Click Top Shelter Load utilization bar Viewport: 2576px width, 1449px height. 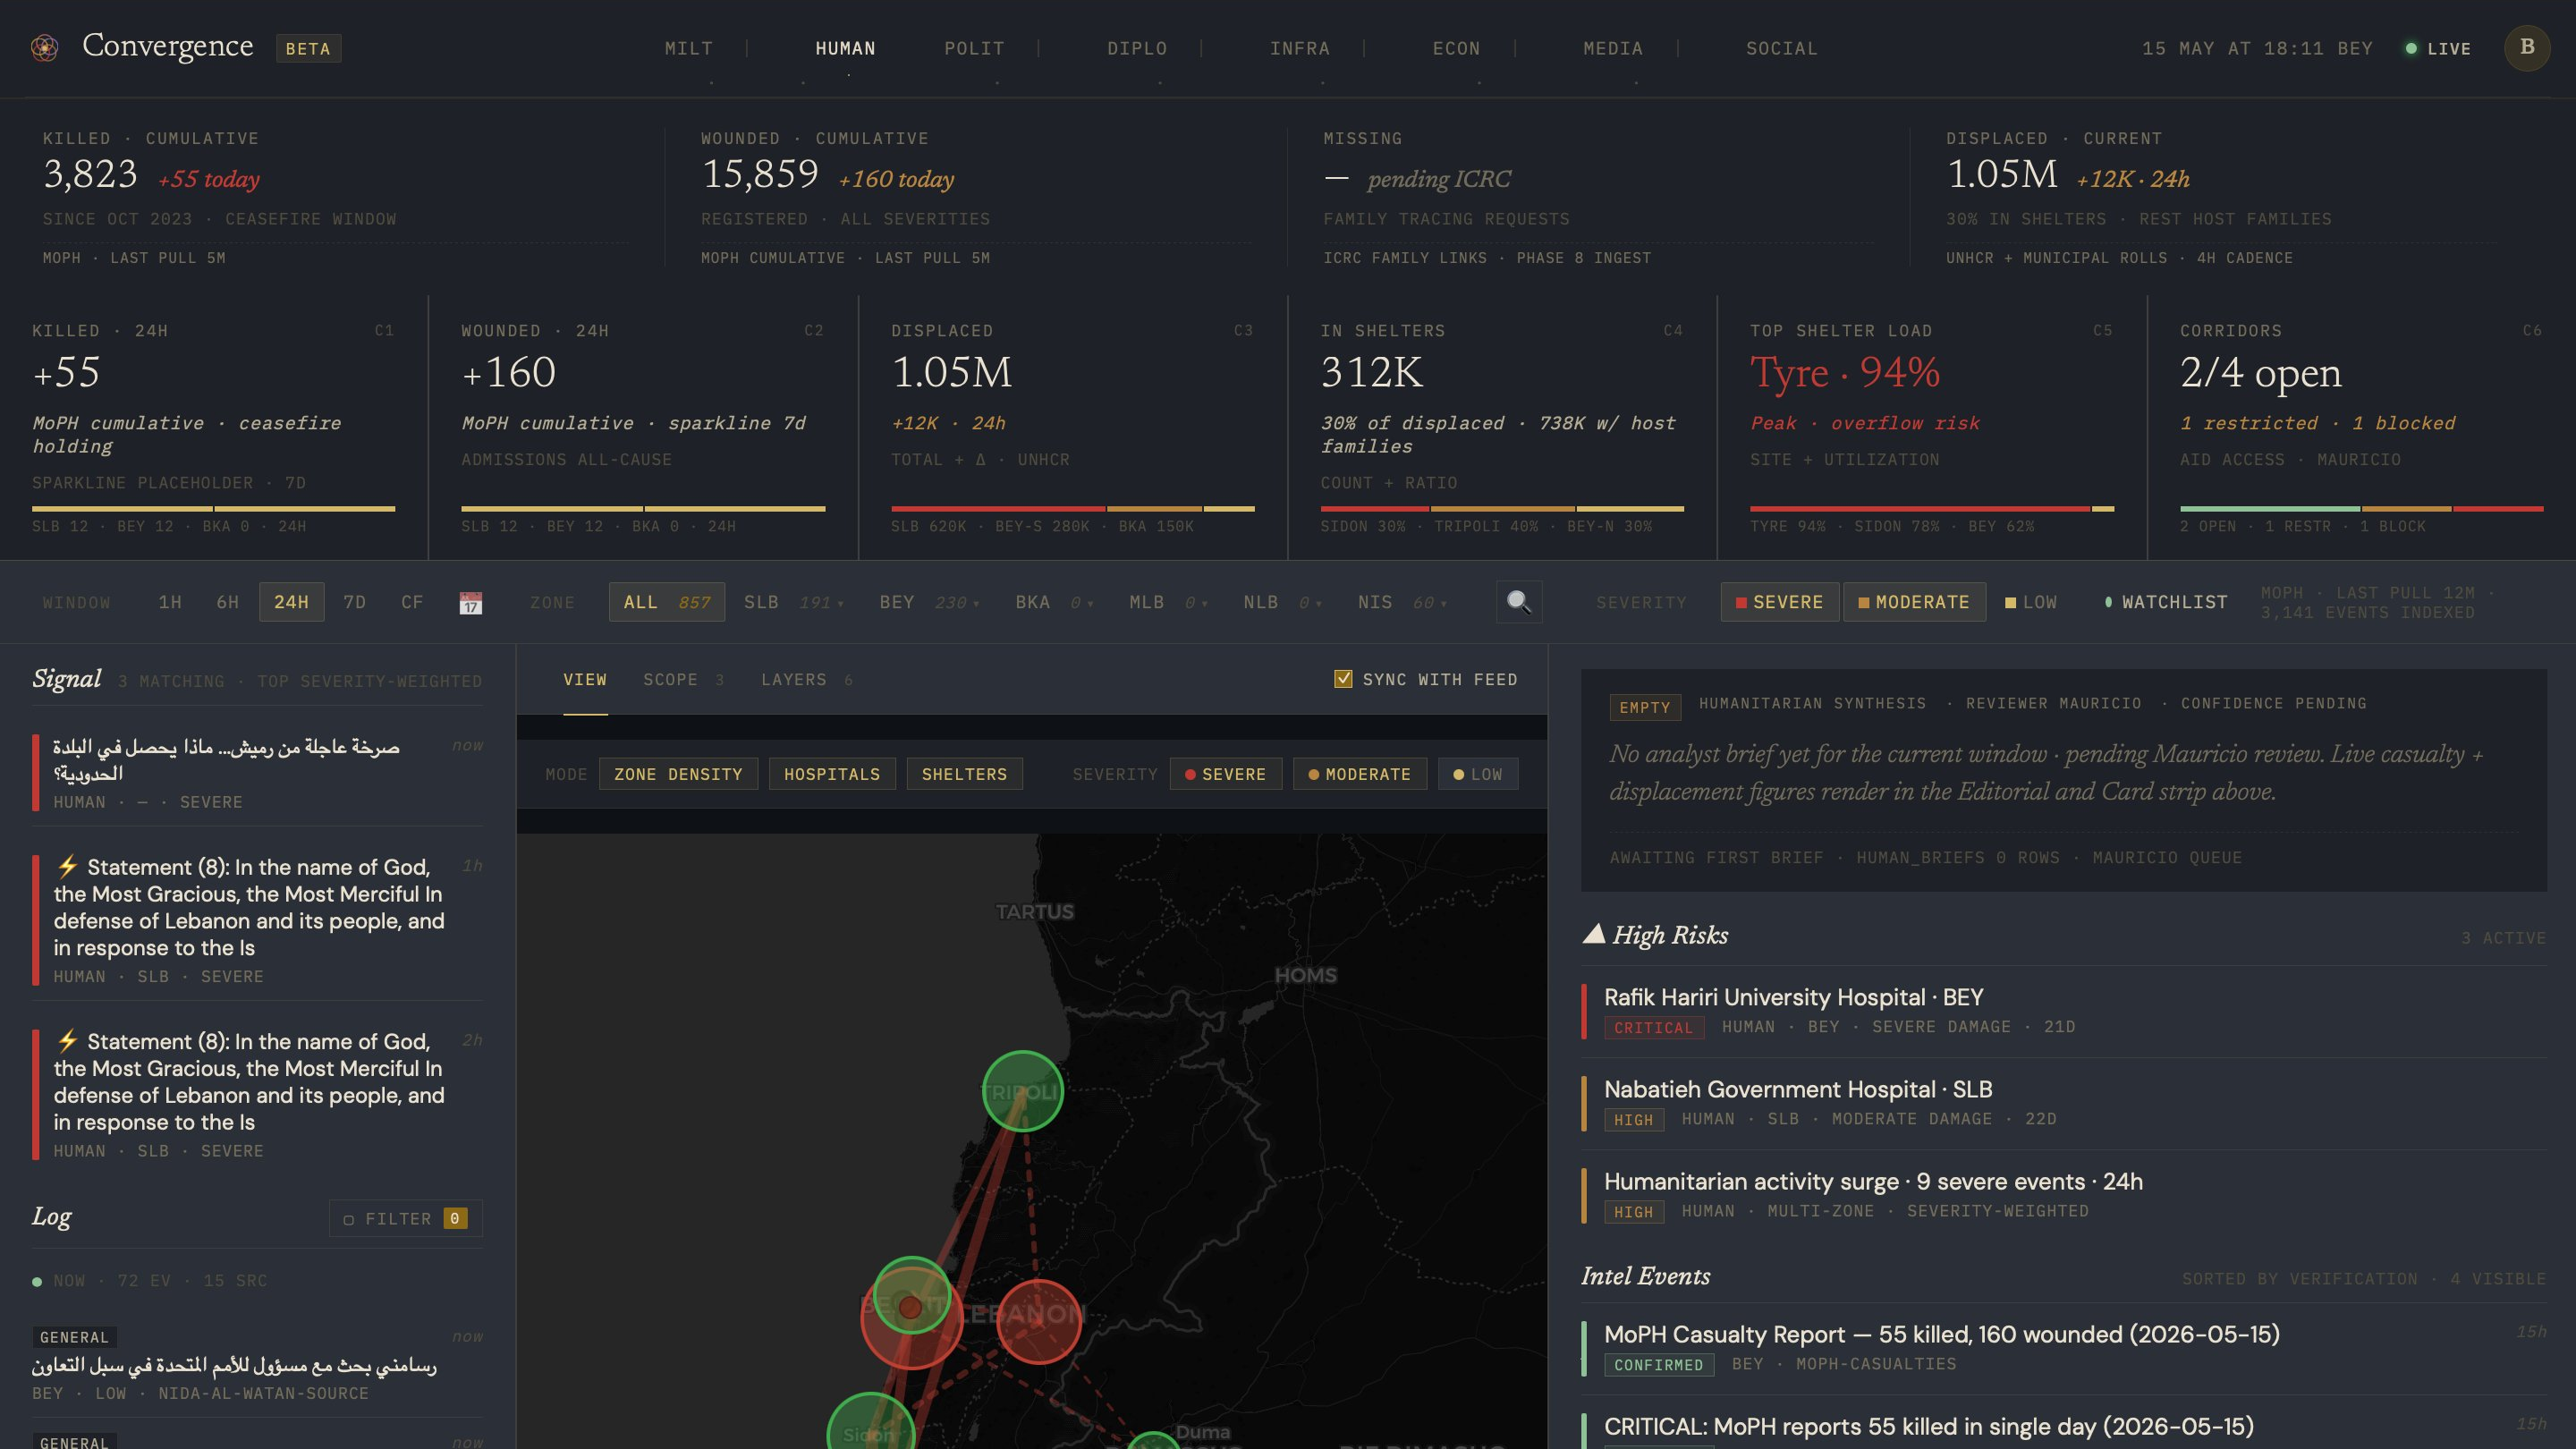click(x=1931, y=509)
